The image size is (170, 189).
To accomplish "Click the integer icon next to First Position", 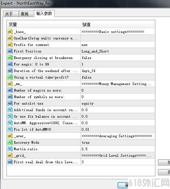I will (10, 51).
